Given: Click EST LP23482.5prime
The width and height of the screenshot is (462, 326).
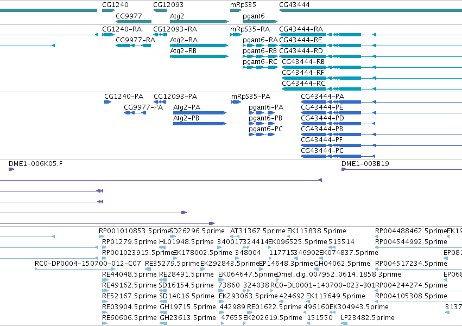Looking at the screenshot, I should pos(344,323).
